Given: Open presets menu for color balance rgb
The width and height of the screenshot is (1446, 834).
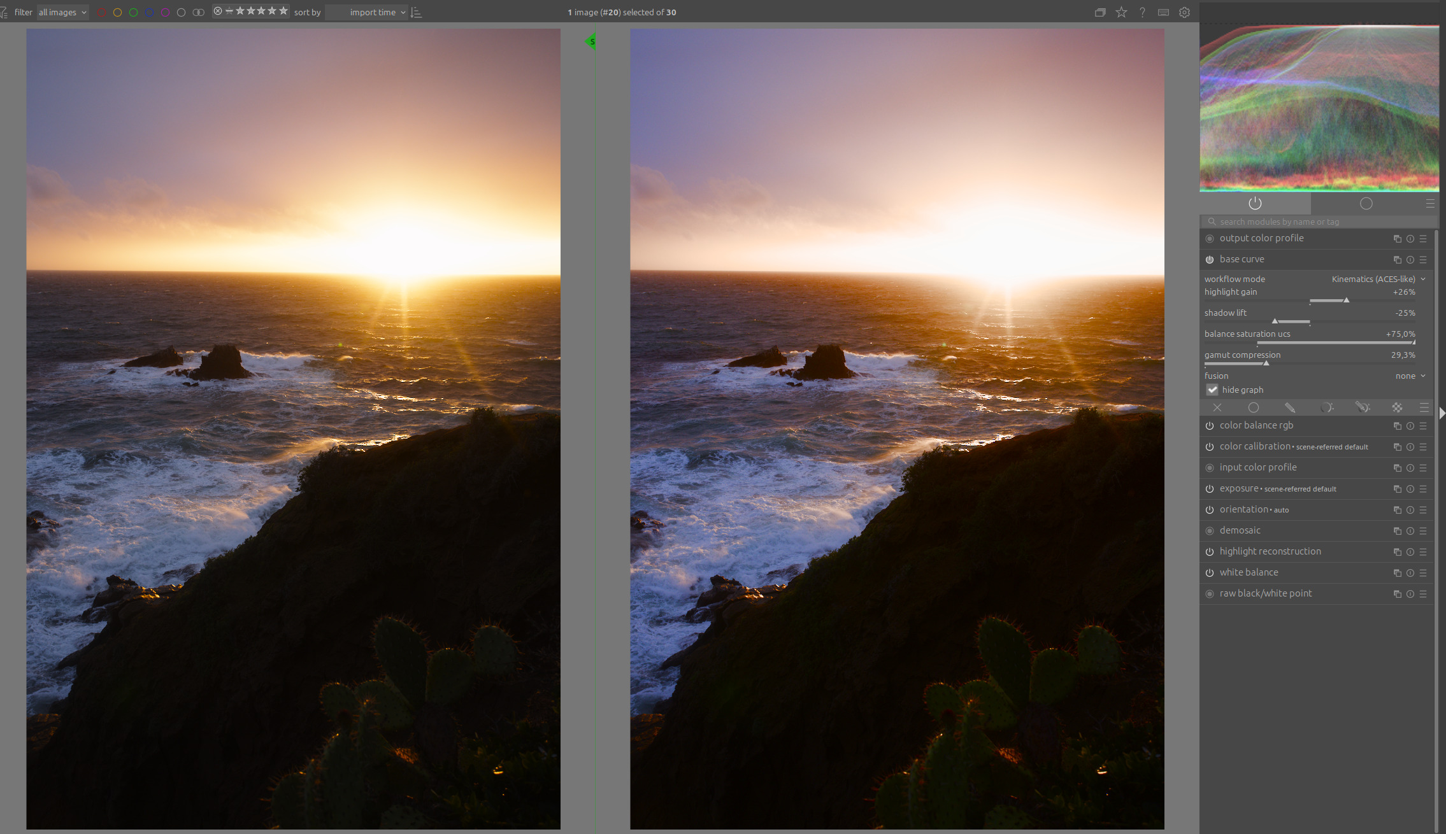Looking at the screenshot, I should pyautogui.click(x=1423, y=426).
